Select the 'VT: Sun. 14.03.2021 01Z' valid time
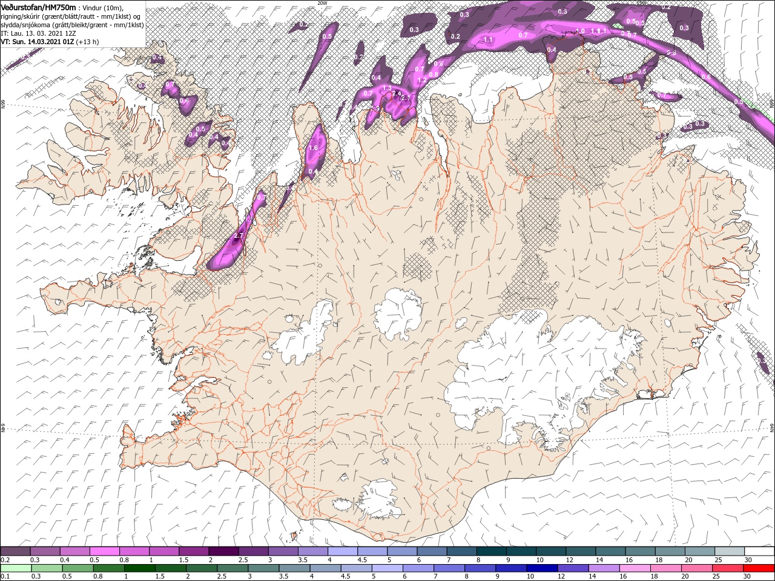This screenshot has height=581, width=775. pyautogui.click(x=37, y=42)
